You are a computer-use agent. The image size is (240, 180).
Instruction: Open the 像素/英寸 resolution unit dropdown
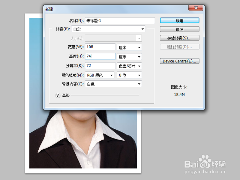click(129, 66)
